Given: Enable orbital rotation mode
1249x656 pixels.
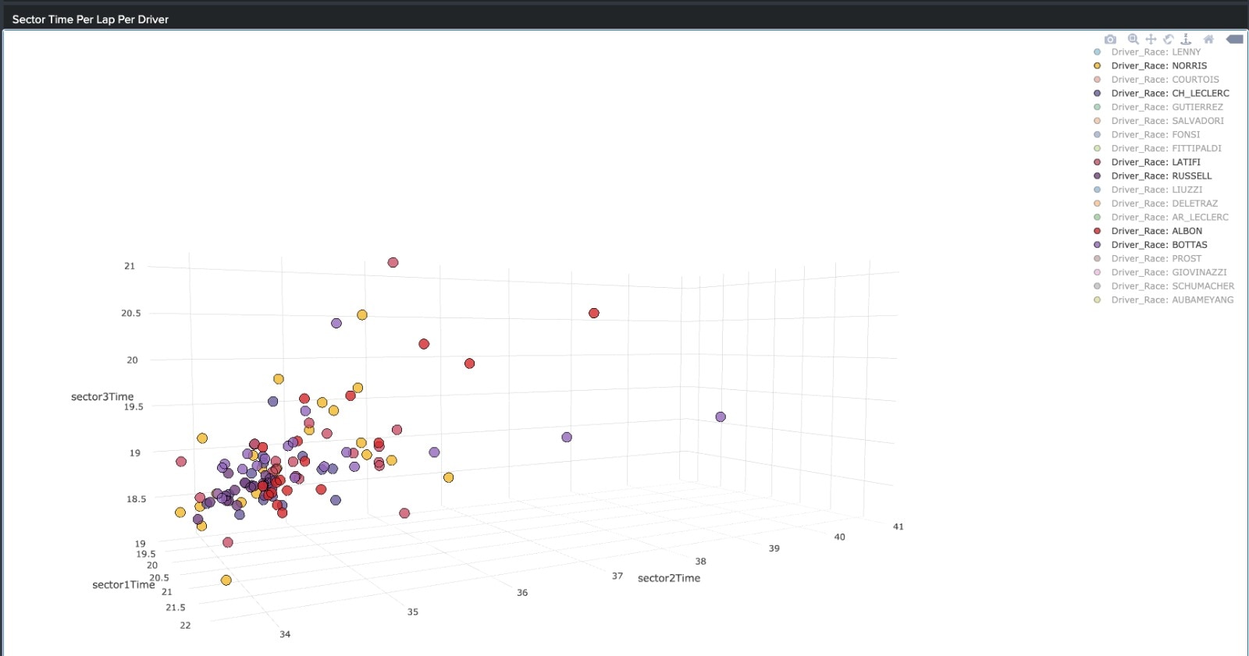Looking at the screenshot, I should [x=1169, y=39].
